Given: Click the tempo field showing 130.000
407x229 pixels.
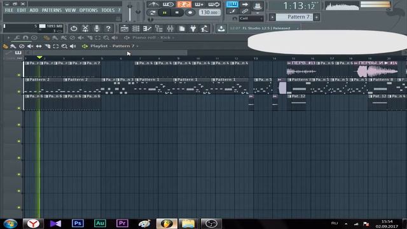Looking at the screenshot, I should (x=209, y=13).
